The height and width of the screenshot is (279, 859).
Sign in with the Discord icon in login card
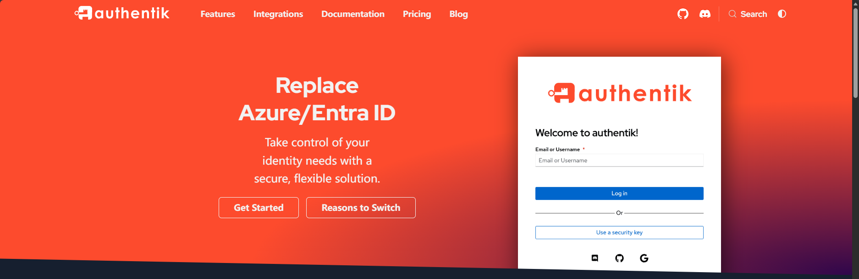point(595,258)
